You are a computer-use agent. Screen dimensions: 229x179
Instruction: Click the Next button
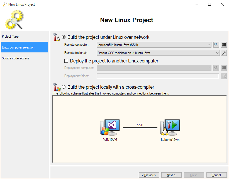pos(171,175)
